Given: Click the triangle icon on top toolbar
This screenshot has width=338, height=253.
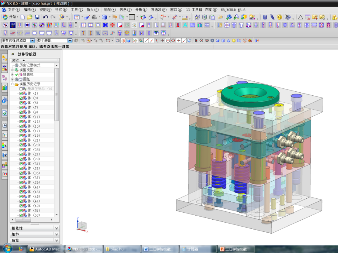Looking at the screenshot, I should point(301,17).
